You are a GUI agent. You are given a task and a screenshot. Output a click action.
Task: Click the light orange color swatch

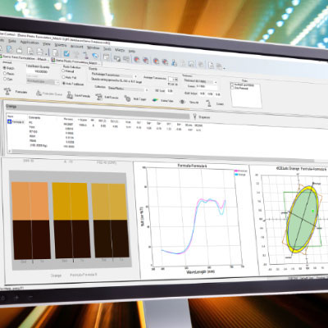(30, 201)
